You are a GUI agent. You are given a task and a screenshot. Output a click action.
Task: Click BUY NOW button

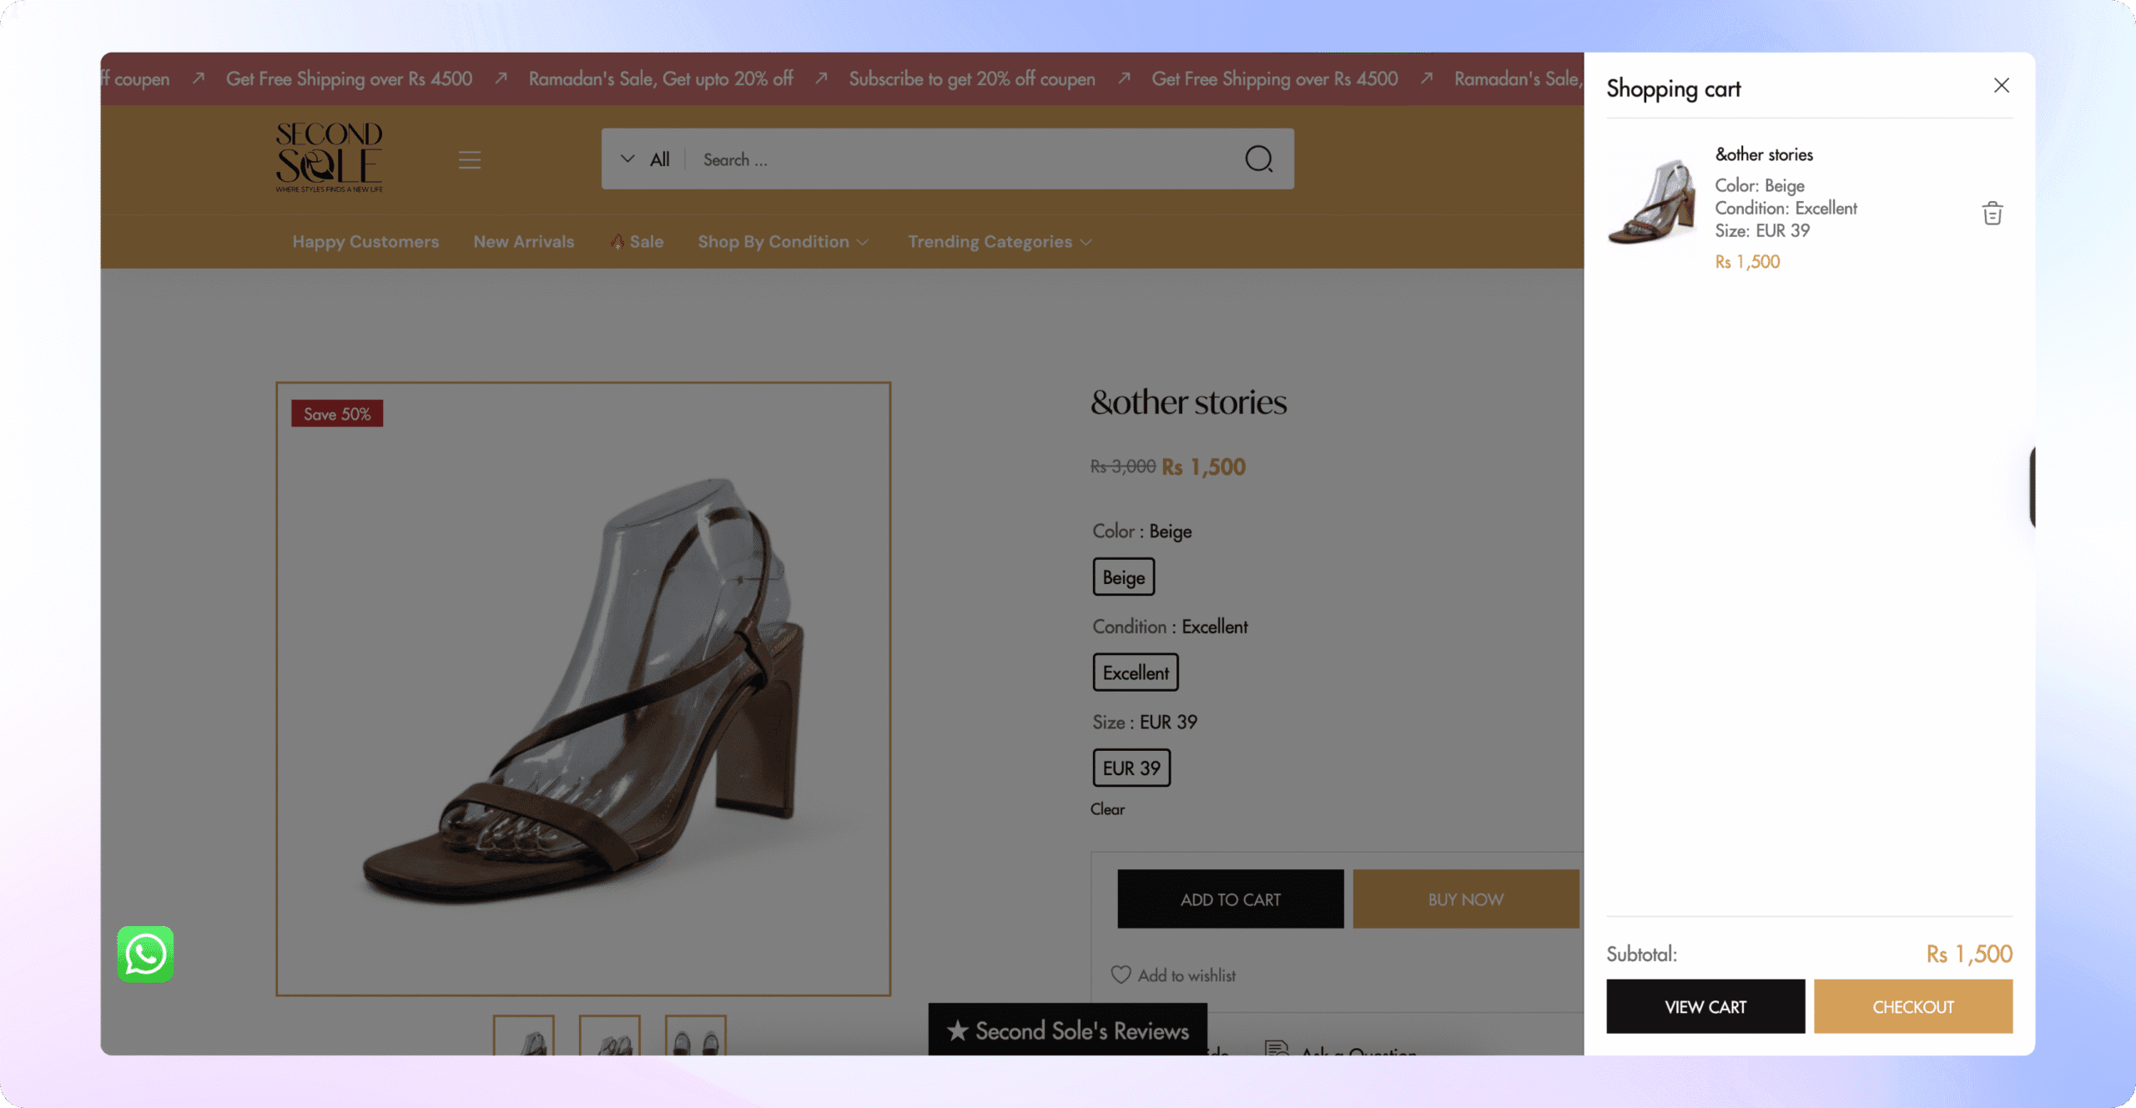coord(1466,899)
